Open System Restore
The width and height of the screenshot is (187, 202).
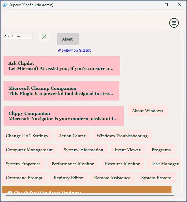(x=156, y=178)
